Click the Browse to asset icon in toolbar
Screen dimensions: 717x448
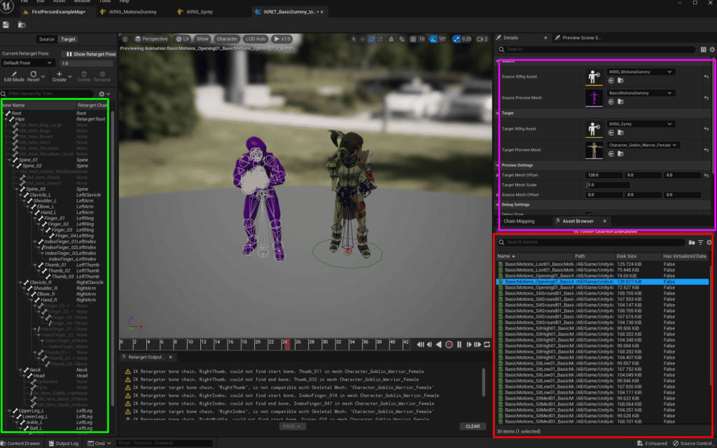pyautogui.click(x=20, y=24)
